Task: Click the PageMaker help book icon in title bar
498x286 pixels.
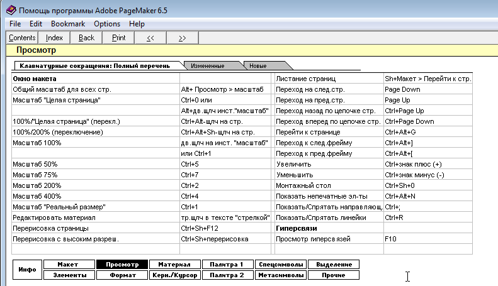Action: click(11, 10)
